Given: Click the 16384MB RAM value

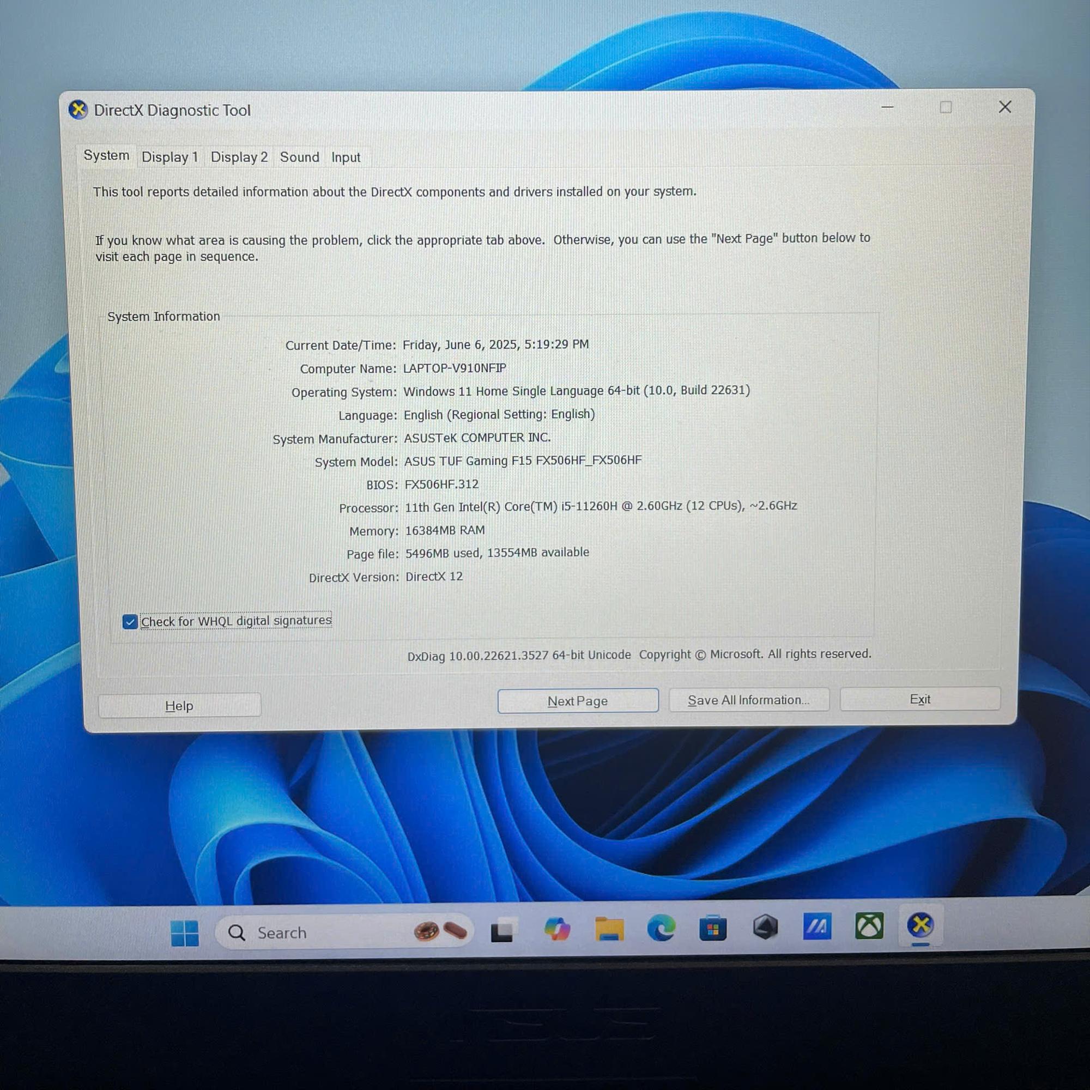Looking at the screenshot, I should [x=445, y=530].
